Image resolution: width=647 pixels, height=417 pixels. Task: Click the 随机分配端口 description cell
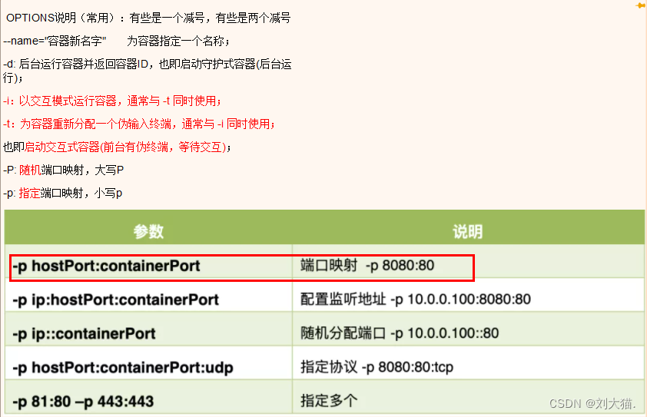(x=400, y=333)
